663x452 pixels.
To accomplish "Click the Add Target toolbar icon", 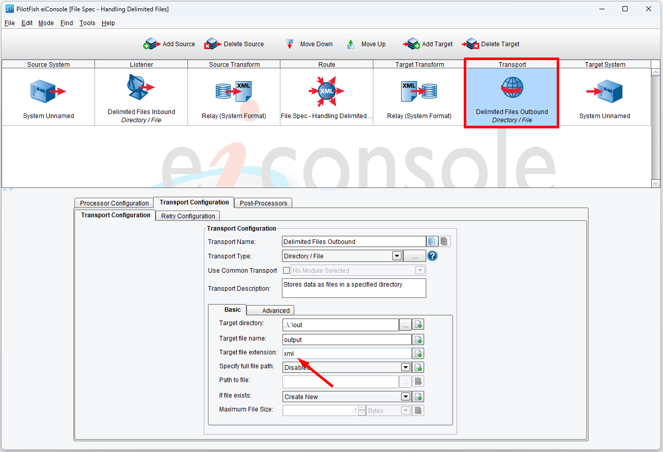I will pos(412,44).
